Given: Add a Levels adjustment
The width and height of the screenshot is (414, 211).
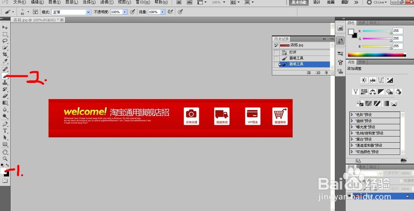Looking at the screenshot, I should 373,80.
